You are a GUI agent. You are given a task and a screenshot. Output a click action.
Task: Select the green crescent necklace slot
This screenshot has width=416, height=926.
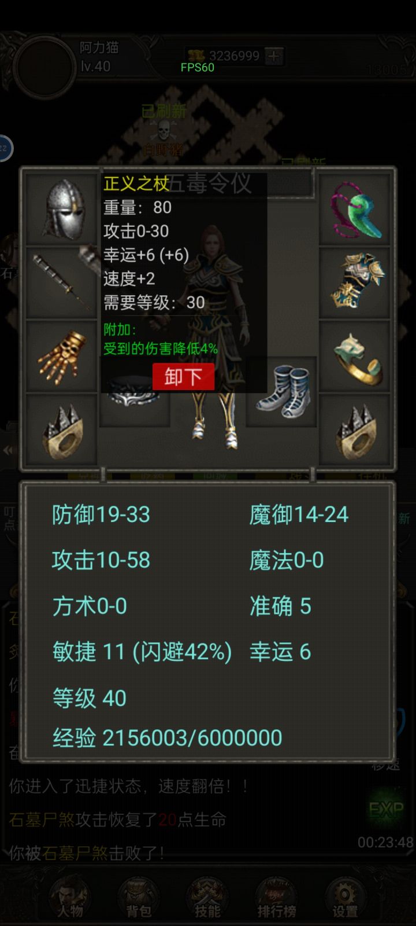click(x=354, y=209)
